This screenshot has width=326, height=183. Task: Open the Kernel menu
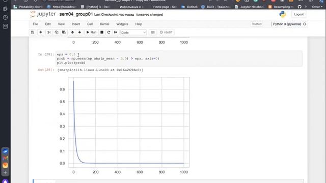(x=104, y=24)
